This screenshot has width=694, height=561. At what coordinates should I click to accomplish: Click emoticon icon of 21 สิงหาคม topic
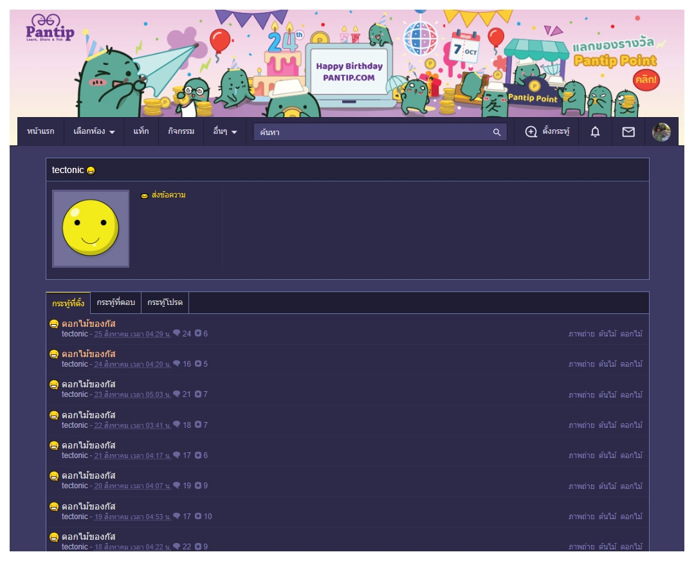pyautogui.click(x=54, y=445)
